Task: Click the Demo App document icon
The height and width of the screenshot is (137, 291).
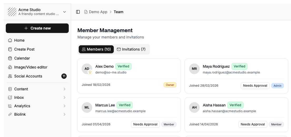Action: click(x=86, y=12)
